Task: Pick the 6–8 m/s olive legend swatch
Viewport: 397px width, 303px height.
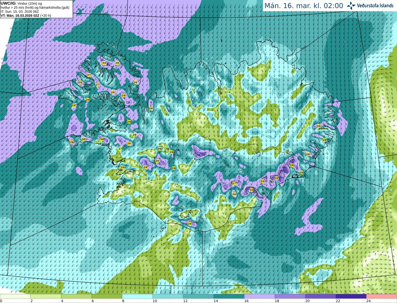Action: [x=107, y=296]
